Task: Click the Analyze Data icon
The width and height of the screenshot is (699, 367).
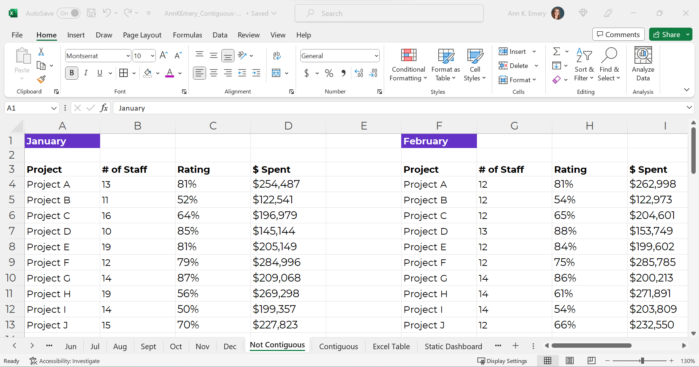Action: 643,64
